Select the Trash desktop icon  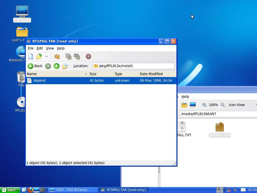21,79
